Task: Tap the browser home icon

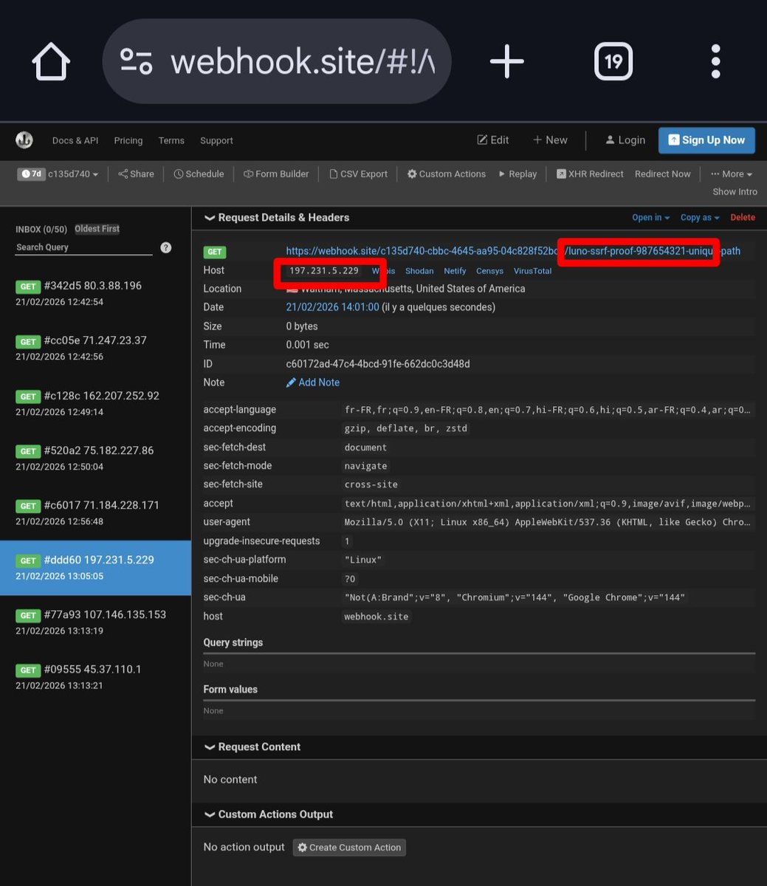Action: coord(51,61)
